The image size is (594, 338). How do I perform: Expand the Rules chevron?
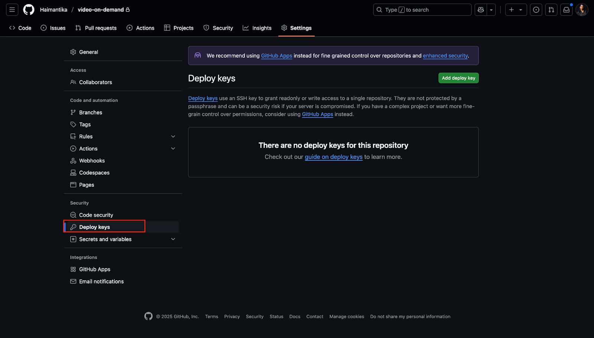coord(173,136)
